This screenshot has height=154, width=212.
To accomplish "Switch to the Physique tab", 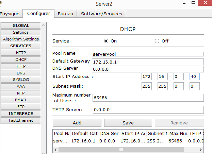I will [x=10, y=14].
